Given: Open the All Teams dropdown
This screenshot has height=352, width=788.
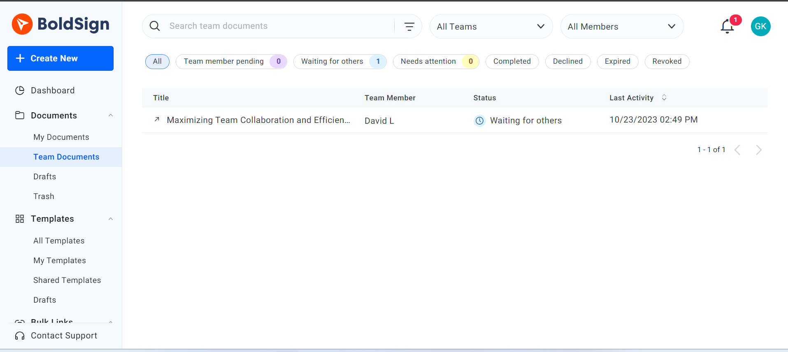Looking at the screenshot, I should click(491, 26).
